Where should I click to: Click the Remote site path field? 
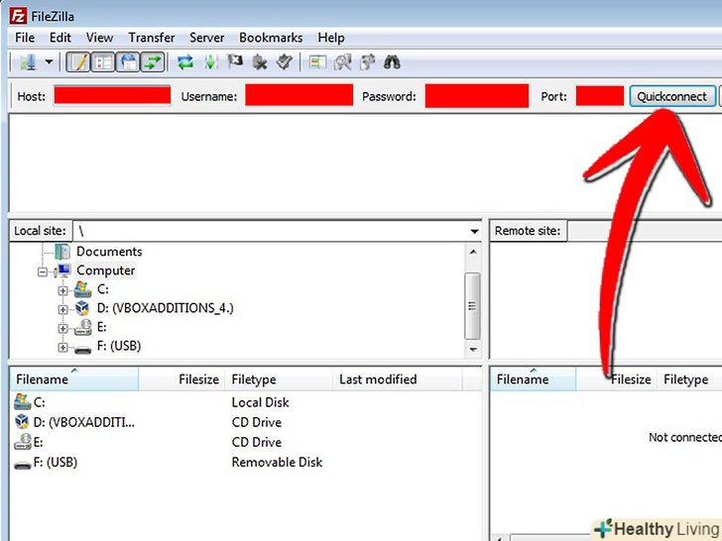[x=645, y=231]
